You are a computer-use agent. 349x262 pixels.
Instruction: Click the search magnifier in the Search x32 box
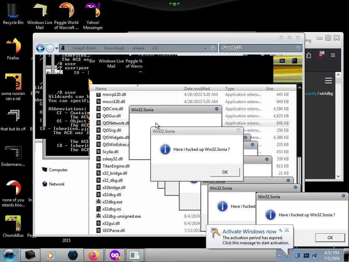pos(298,48)
